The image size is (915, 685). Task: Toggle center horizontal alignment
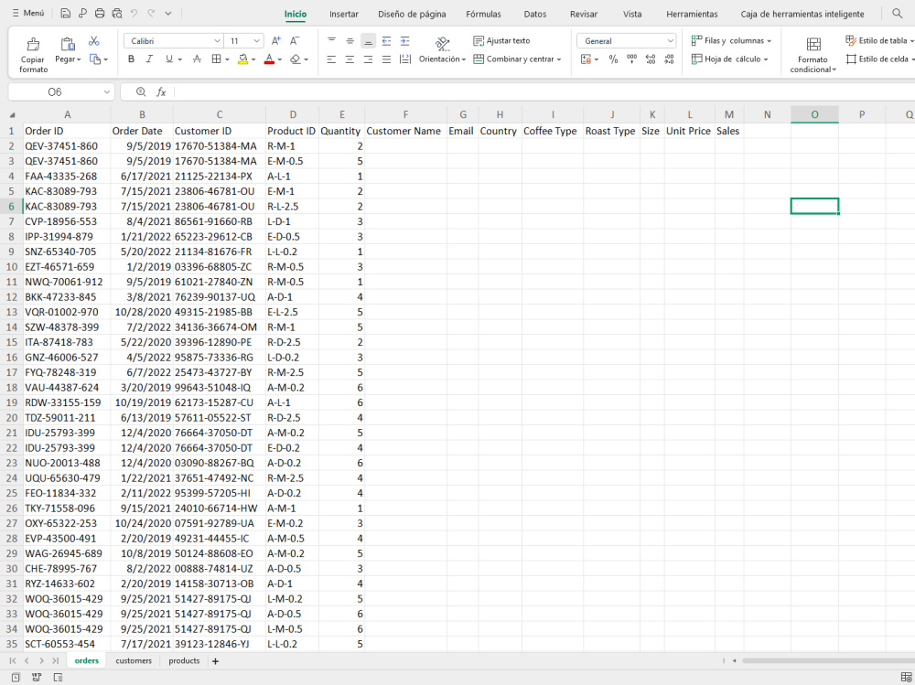[350, 59]
